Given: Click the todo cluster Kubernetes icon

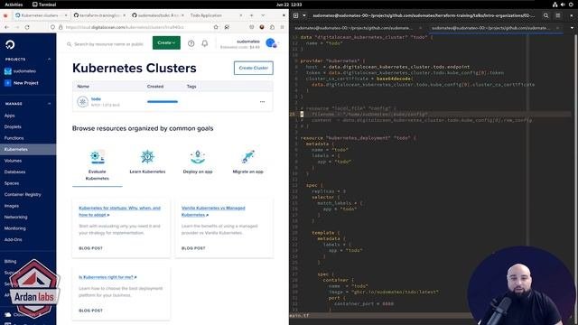Looking at the screenshot, I should pyautogui.click(x=82, y=101).
